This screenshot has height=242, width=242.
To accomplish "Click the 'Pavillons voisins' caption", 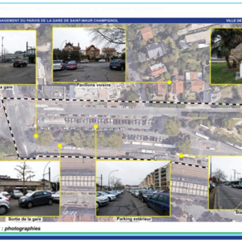I will [93, 85].
